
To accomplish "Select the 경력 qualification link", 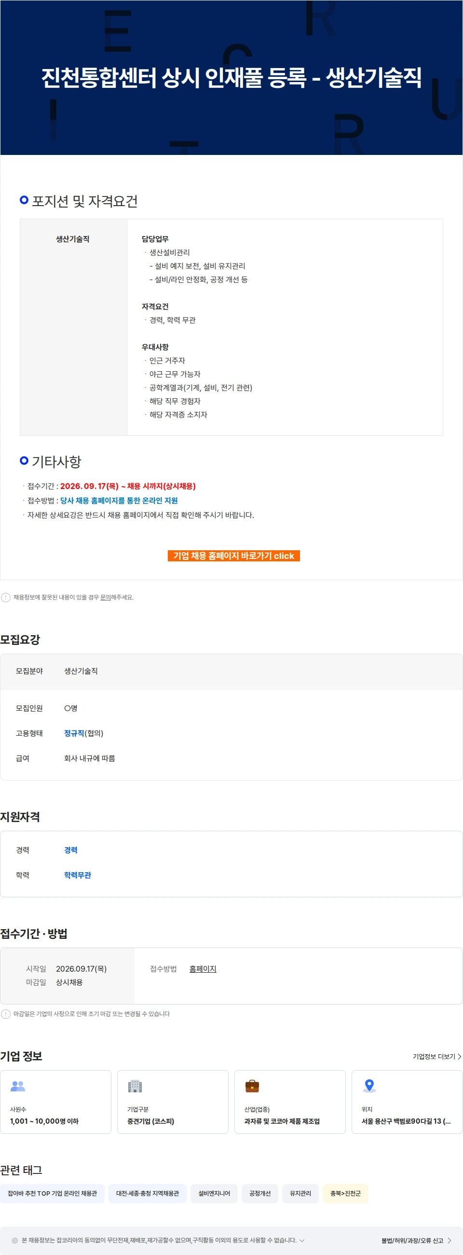I will (70, 850).
